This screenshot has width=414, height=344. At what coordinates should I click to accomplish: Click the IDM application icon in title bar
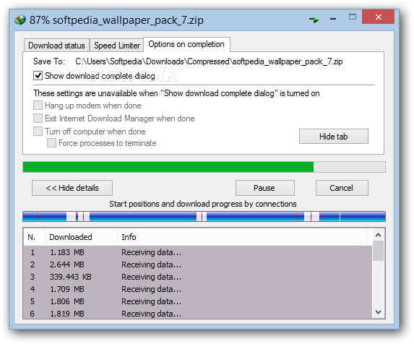(20, 20)
